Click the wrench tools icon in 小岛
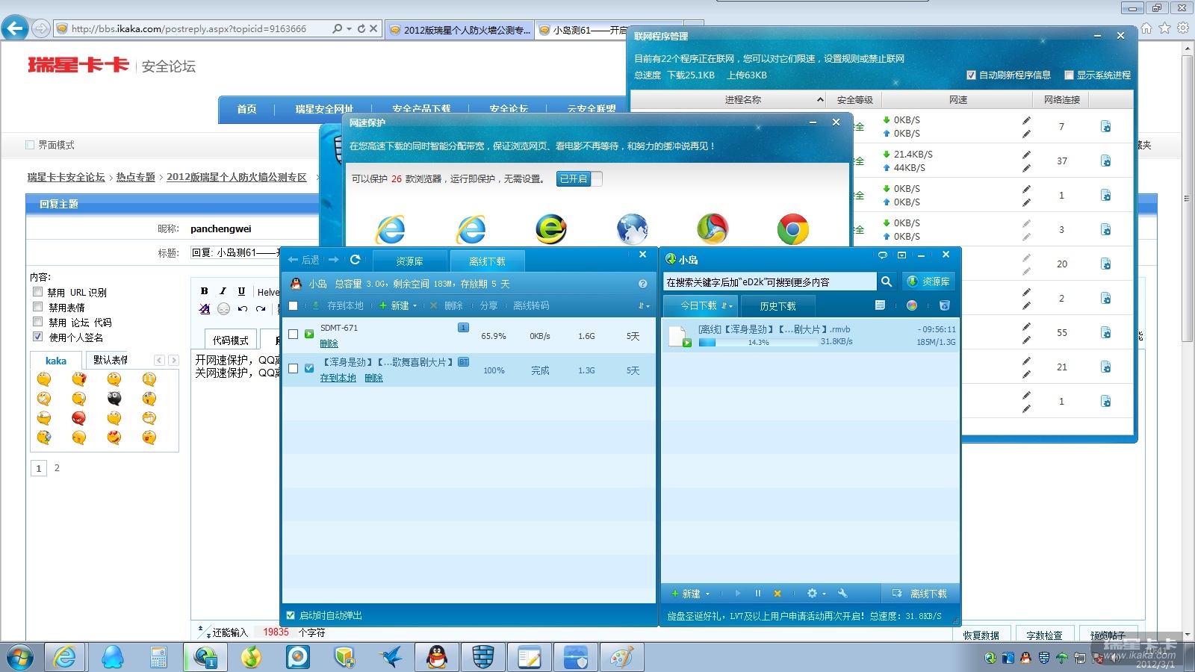The width and height of the screenshot is (1195, 672). coord(842,594)
